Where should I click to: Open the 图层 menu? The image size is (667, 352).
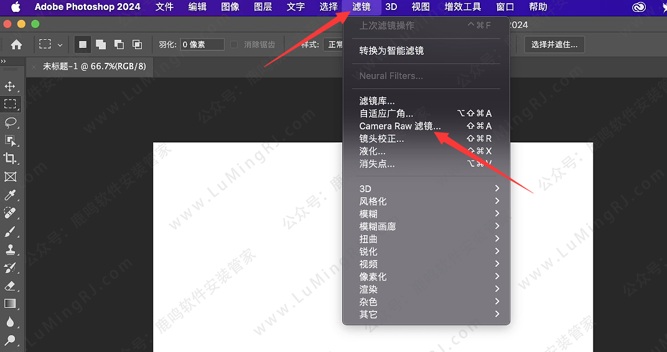pos(263,7)
